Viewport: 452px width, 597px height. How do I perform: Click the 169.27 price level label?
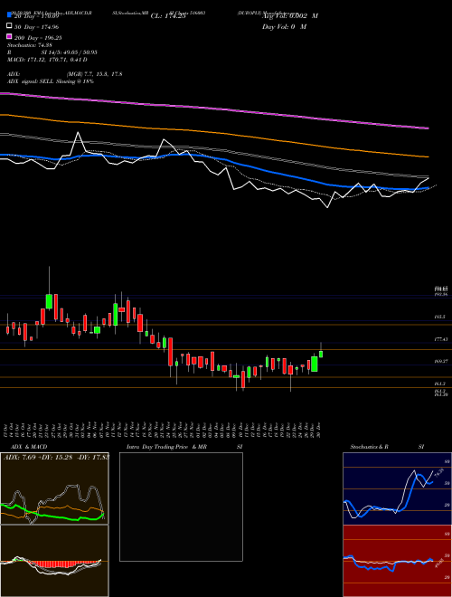(440, 361)
